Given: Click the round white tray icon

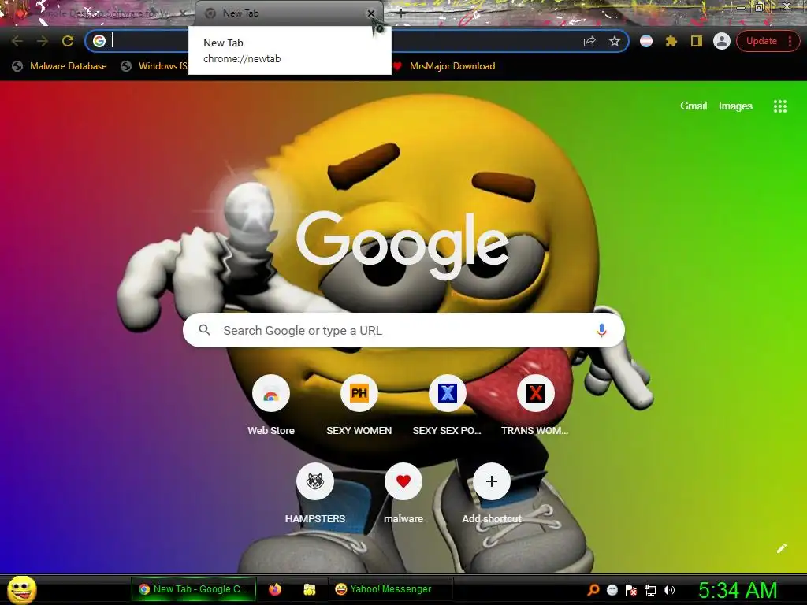Looking at the screenshot, I should (x=612, y=590).
